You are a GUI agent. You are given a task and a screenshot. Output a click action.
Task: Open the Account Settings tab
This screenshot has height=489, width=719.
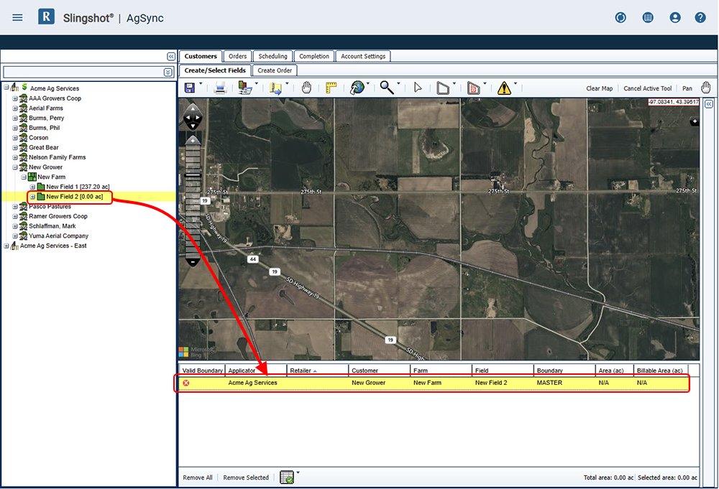point(363,56)
